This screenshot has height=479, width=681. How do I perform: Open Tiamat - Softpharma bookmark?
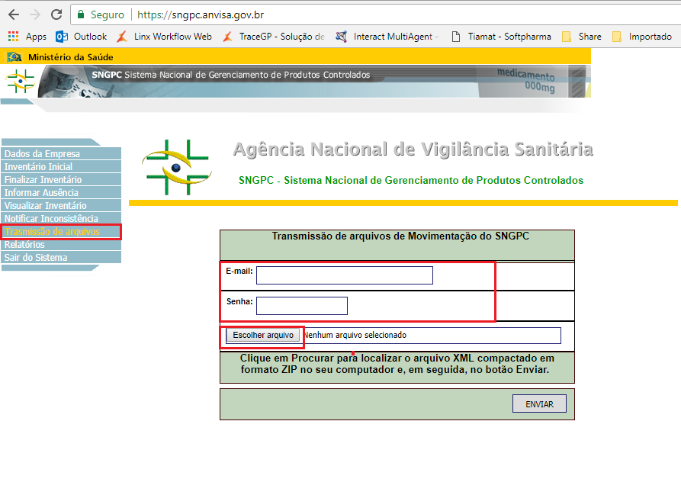click(501, 37)
